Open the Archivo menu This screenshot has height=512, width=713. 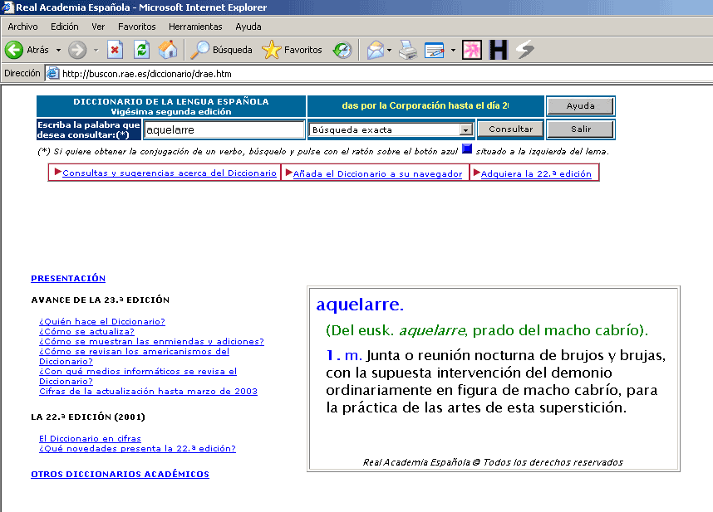pos(22,27)
